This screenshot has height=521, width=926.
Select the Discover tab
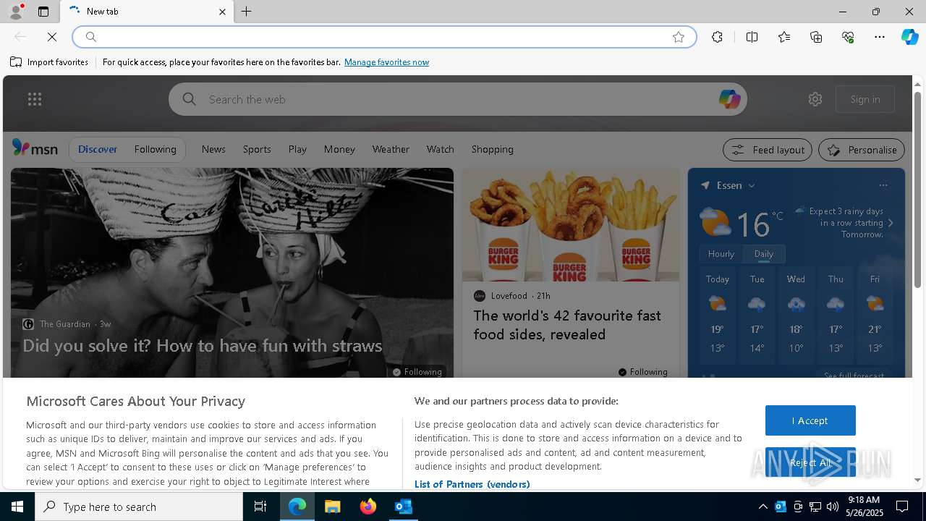tap(98, 149)
